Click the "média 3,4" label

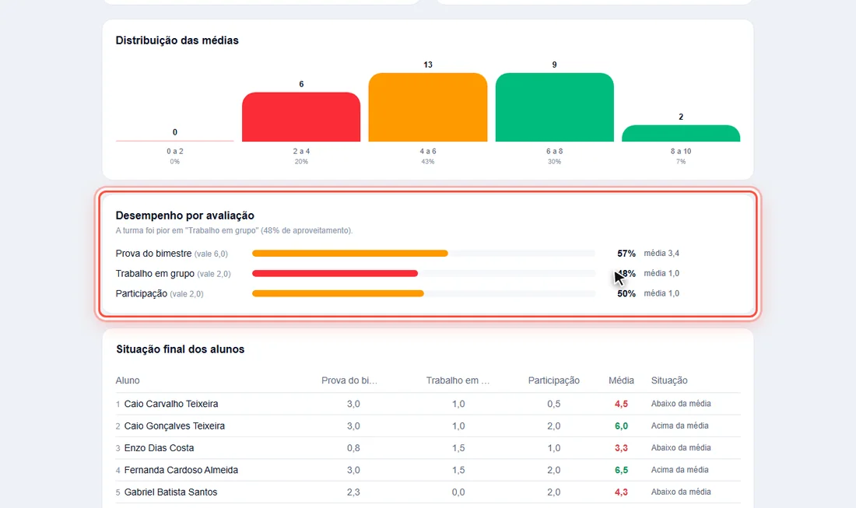(x=661, y=253)
